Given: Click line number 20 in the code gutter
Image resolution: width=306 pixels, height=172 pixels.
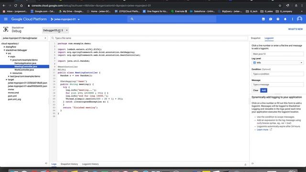Looking at the screenshot, I should coord(54,99).
